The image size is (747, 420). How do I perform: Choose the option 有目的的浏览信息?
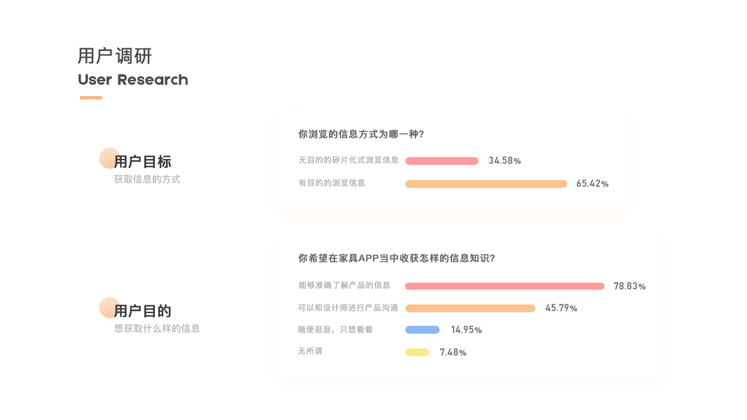[332, 183]
